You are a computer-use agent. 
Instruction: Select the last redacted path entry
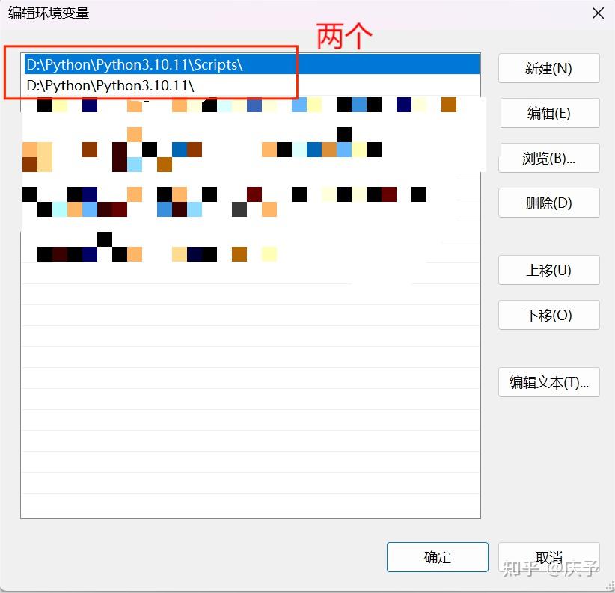pos(150,254)
